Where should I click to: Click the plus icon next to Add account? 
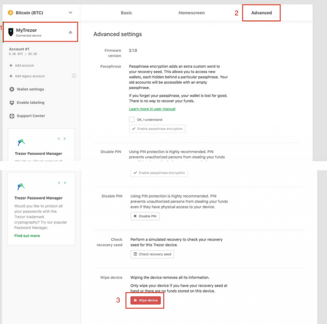click(x=11, y=65)
